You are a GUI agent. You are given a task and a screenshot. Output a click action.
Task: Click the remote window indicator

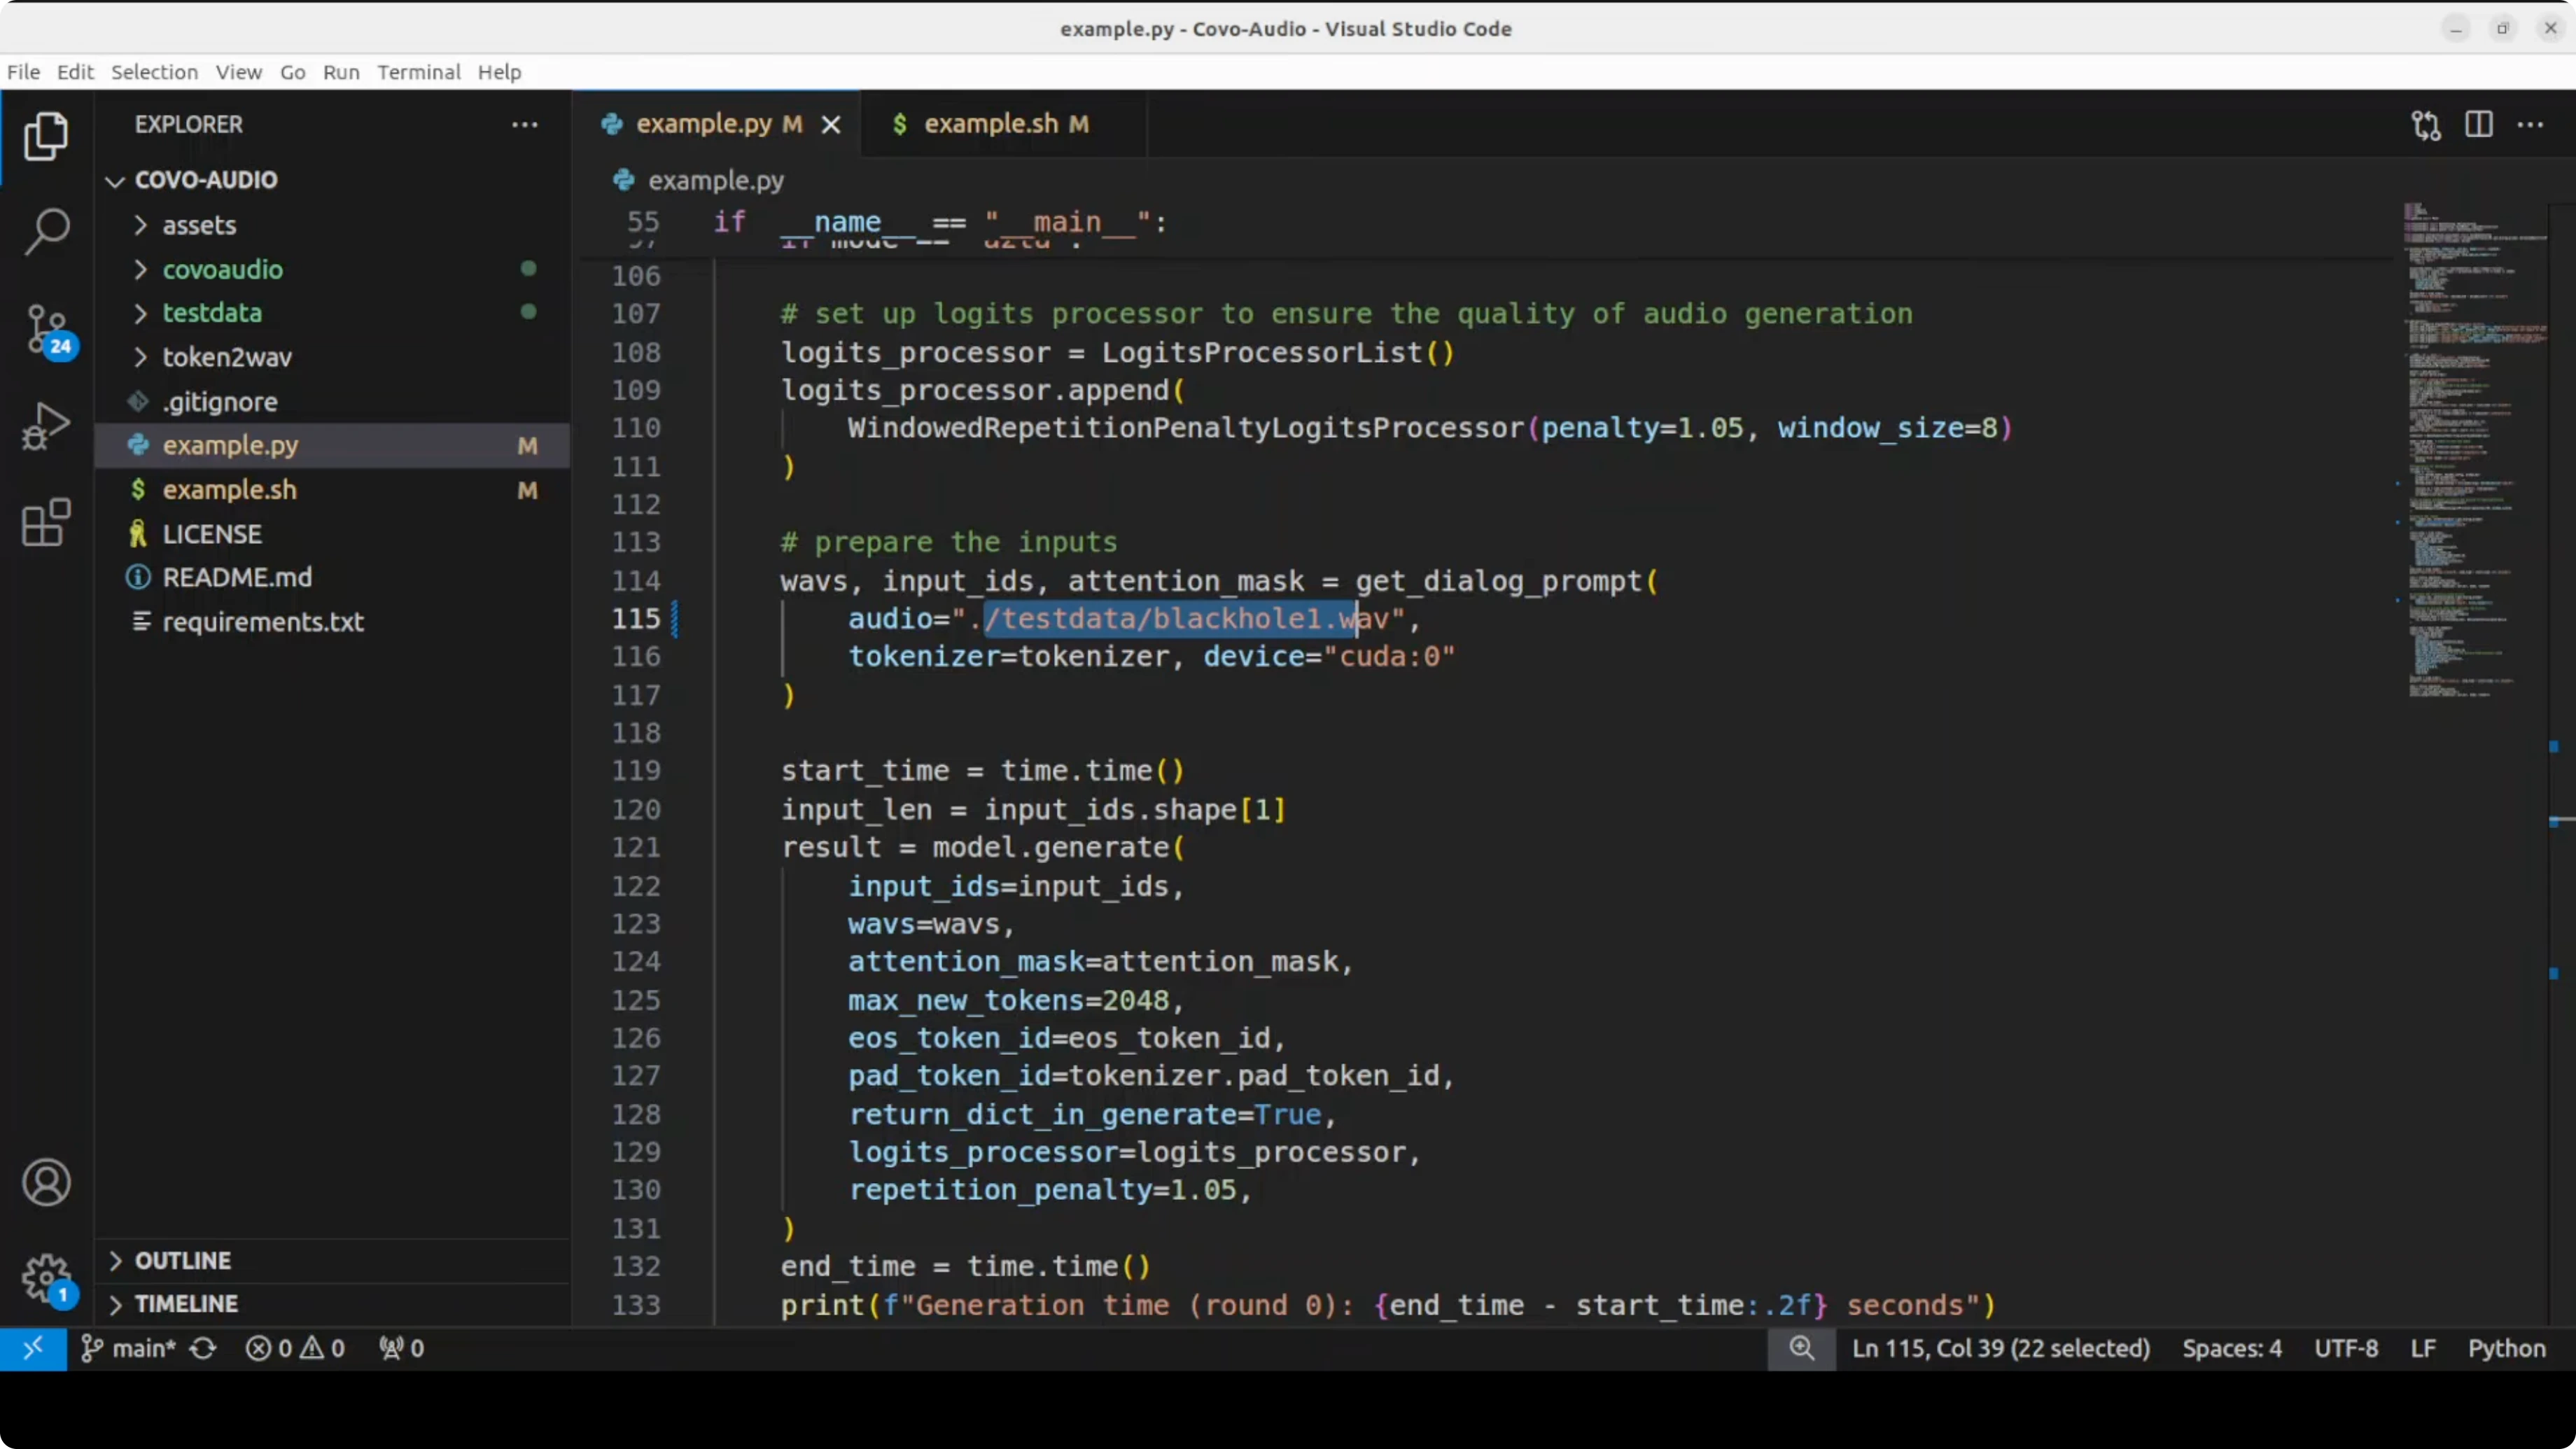33,1348
